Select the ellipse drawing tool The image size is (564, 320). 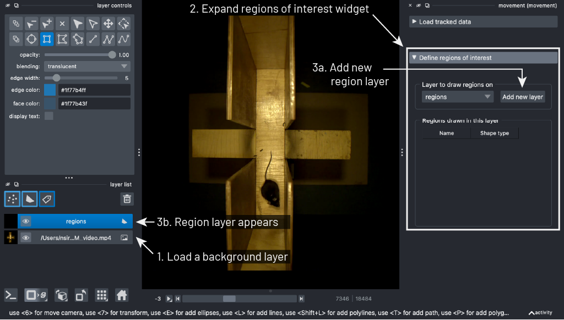tap(31, 39)
